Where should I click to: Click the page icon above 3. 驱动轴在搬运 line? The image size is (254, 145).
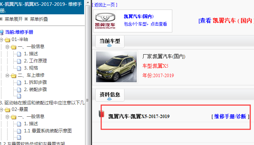coord(19,96)
